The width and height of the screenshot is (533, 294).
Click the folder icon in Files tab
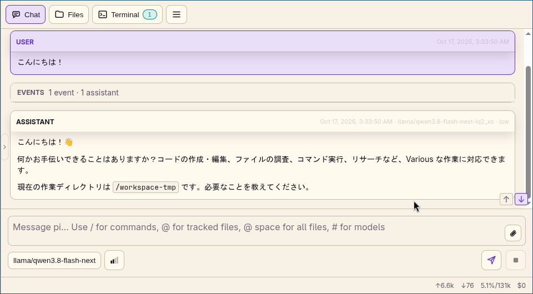tap(59, 14)
